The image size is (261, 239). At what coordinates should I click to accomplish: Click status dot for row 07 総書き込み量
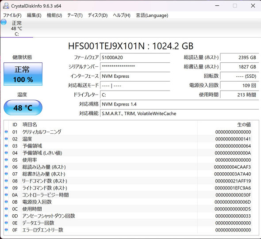point(6,174)
